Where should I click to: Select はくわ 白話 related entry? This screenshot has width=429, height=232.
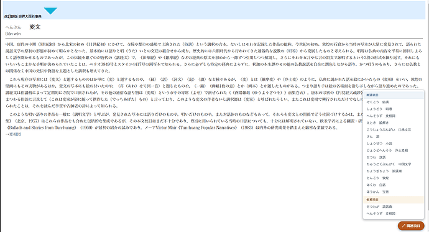[x=376, y=185]
